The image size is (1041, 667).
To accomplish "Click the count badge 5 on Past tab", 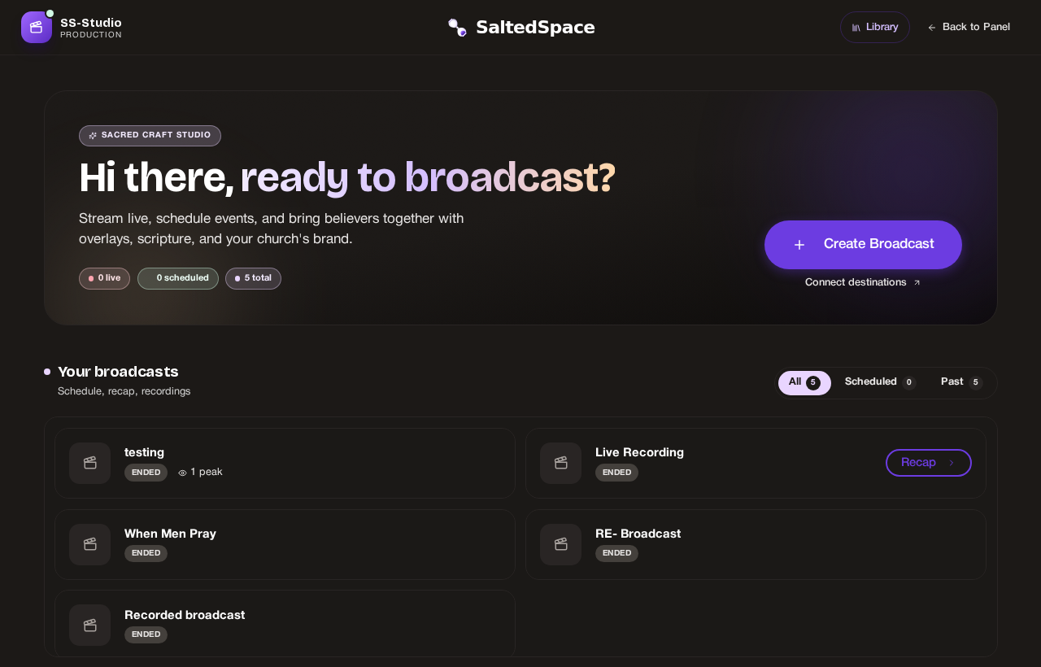I will coord(976,383).
